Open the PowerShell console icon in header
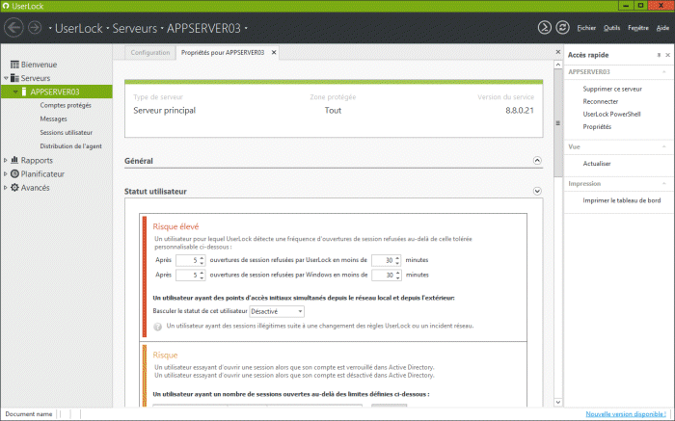Screen dimensions: 675x421 (x=544, y=28)
